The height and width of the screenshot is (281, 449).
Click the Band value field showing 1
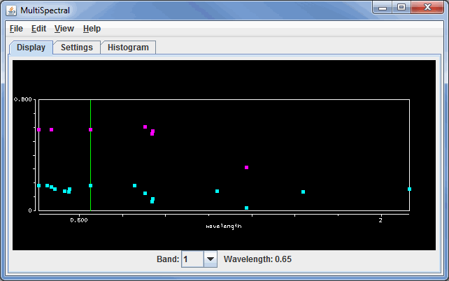coord(192,259)
